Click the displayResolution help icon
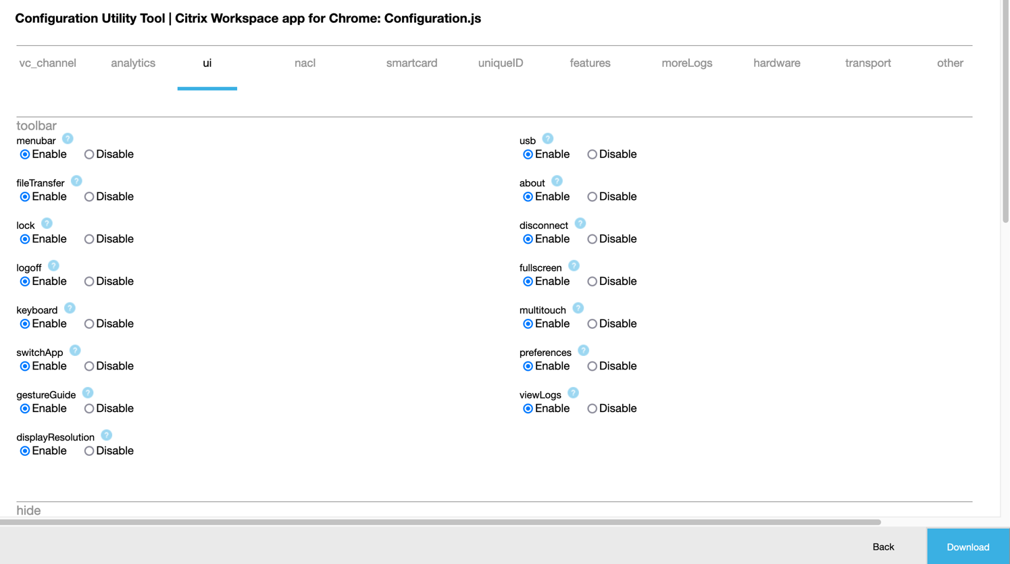The height and width of the screenshot is (564, 1010). (106, 435)
